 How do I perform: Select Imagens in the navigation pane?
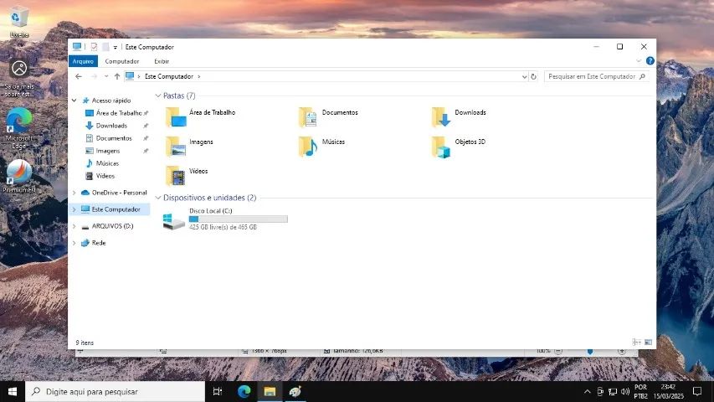click(x=107, y=151)
